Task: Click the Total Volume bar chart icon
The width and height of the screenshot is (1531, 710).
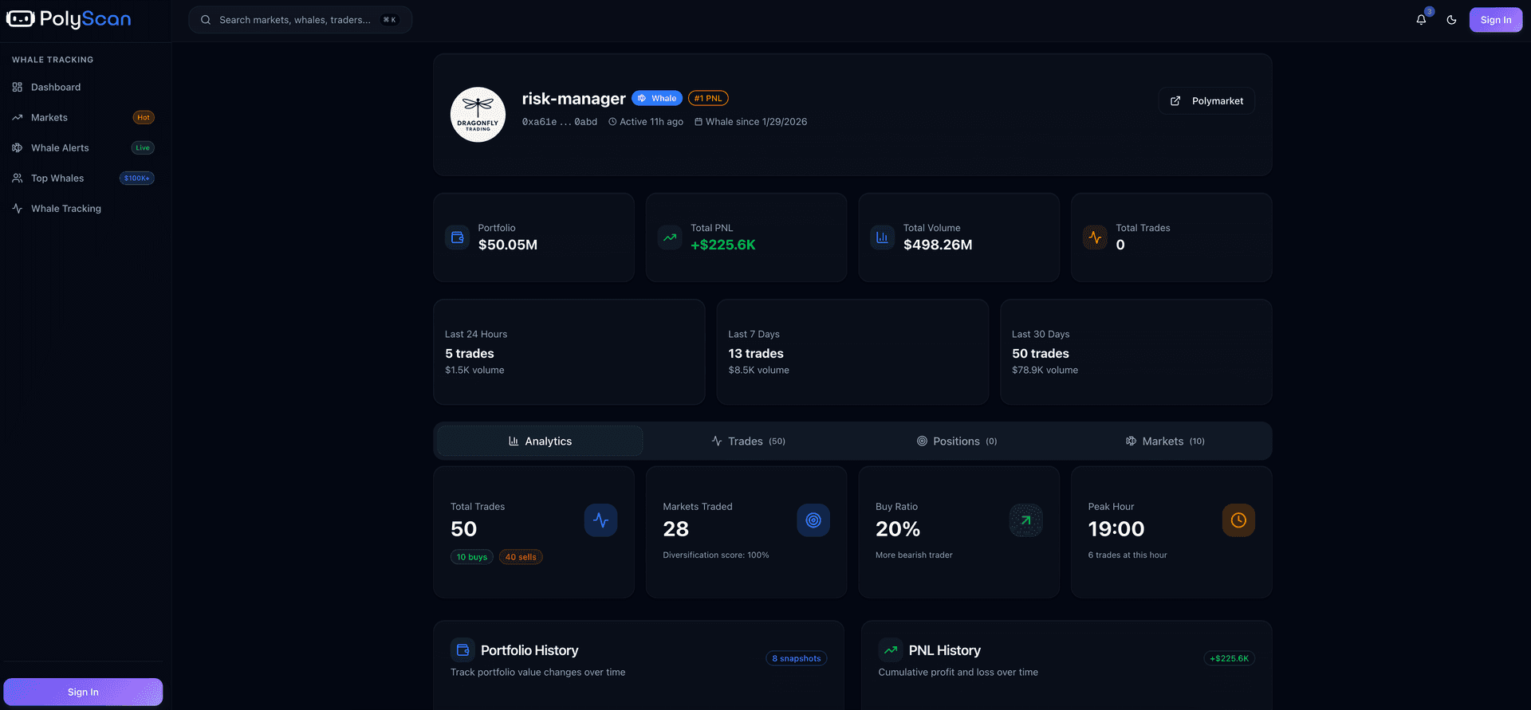Action: [x=882, y=237]
